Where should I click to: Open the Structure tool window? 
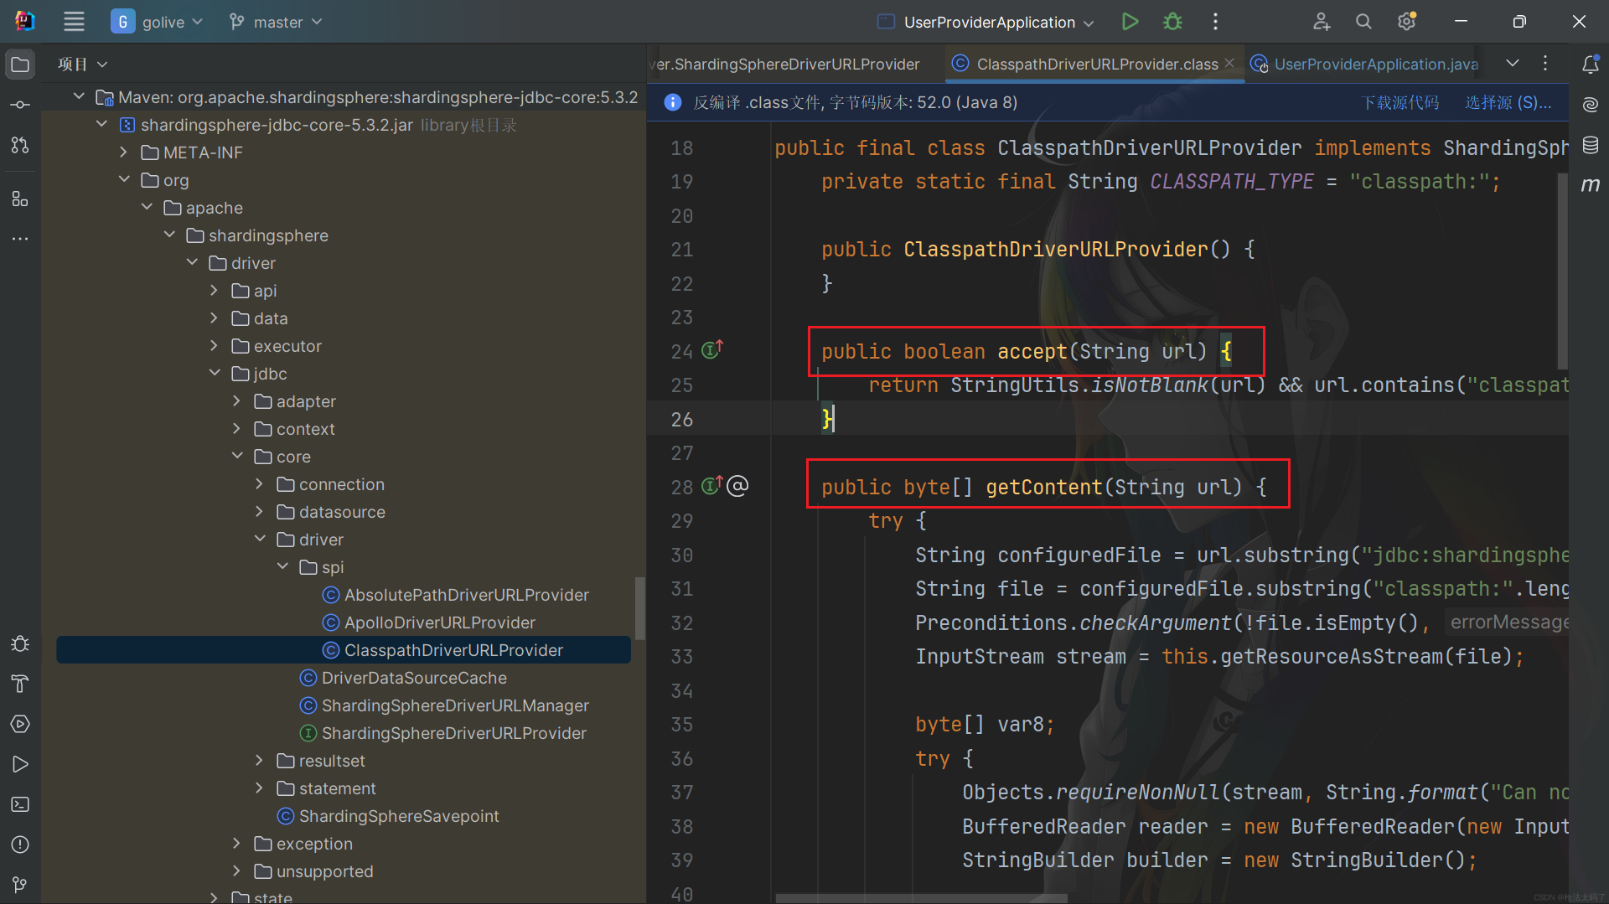pos(20,199)
